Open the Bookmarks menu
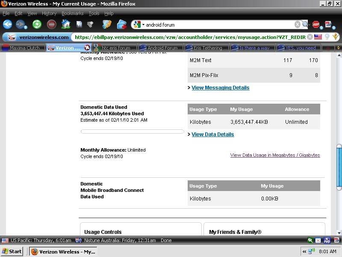342x257 pixels. click(72, 13)
